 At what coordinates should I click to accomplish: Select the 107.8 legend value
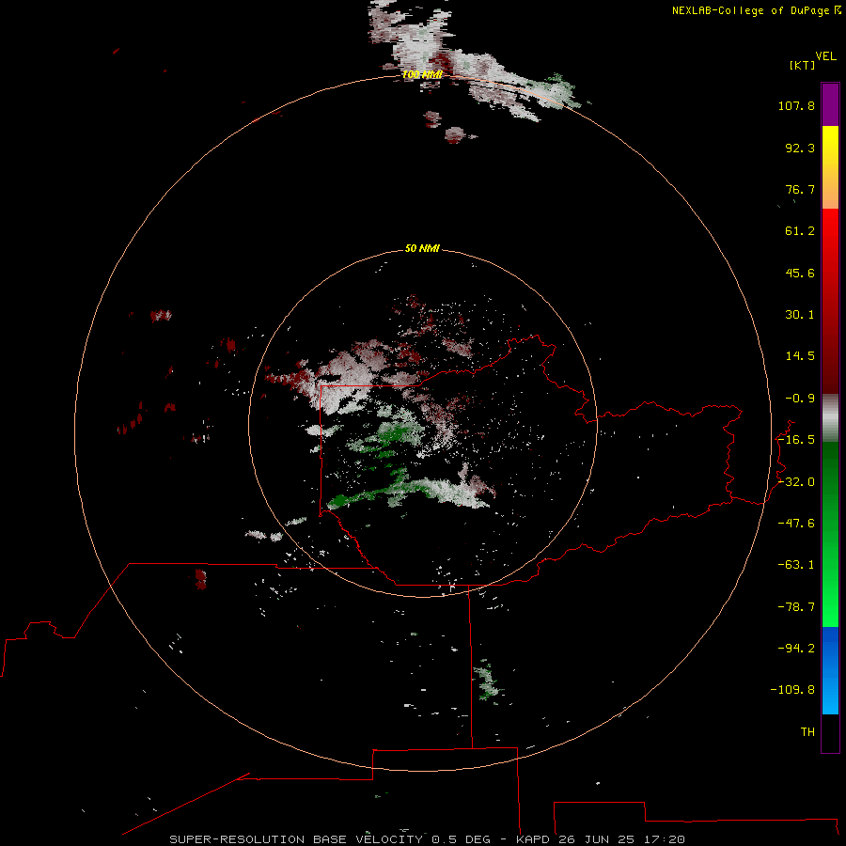pyautogui.click(x=796, y=105)
